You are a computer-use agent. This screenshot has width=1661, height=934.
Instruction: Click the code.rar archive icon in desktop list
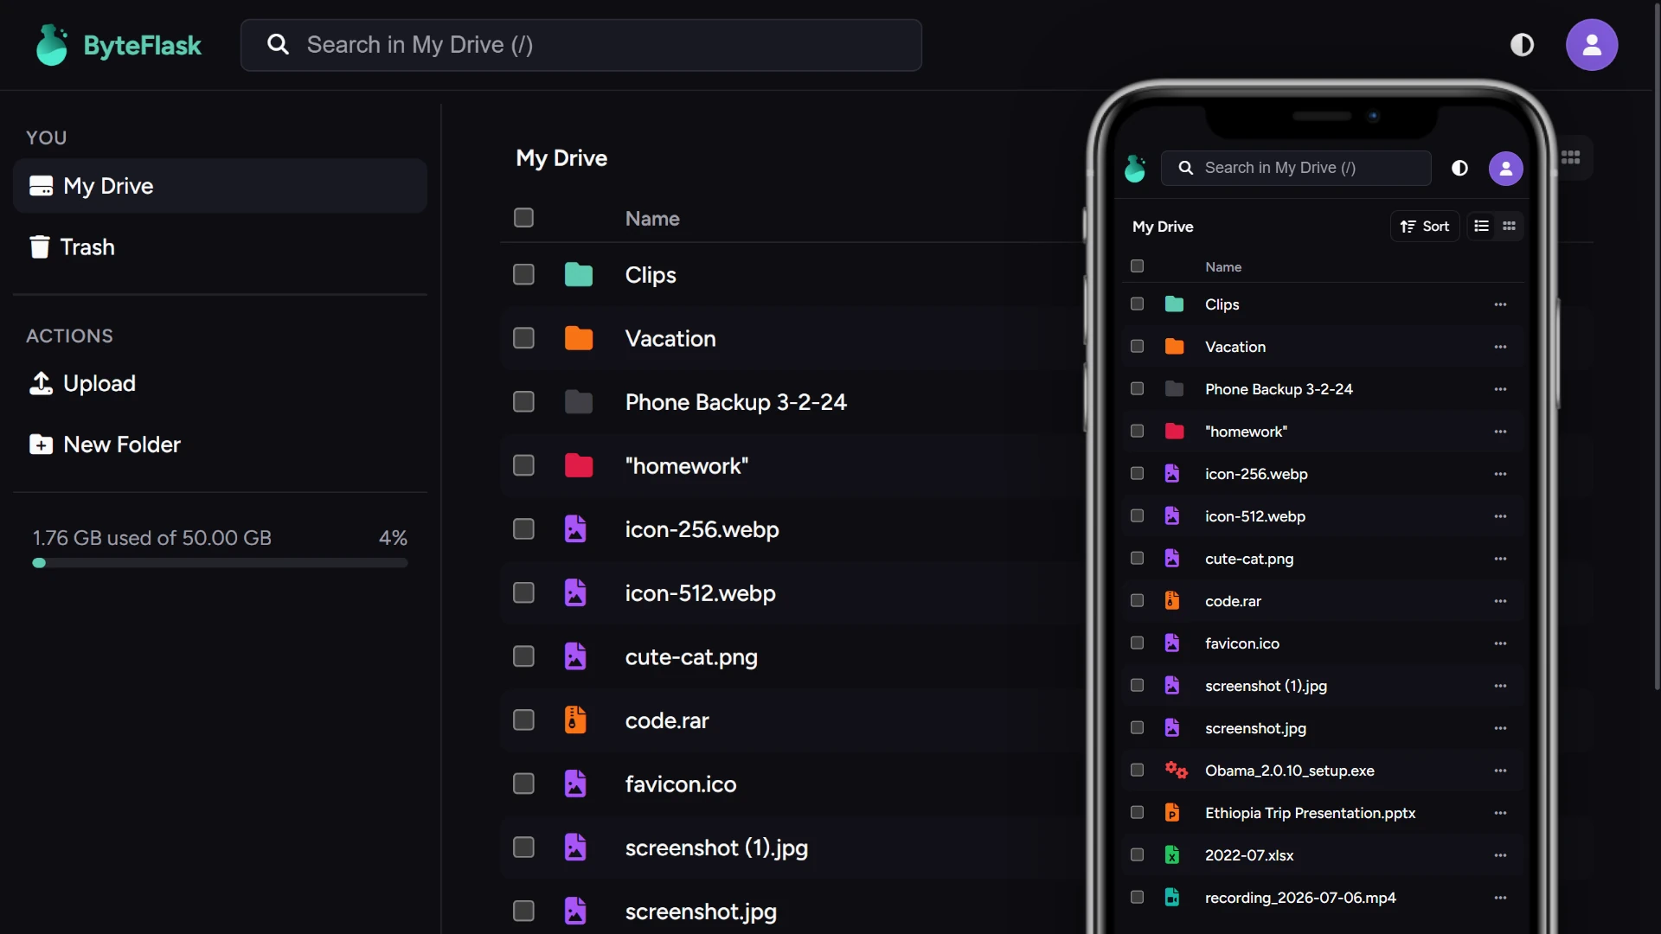pos(575,720)
